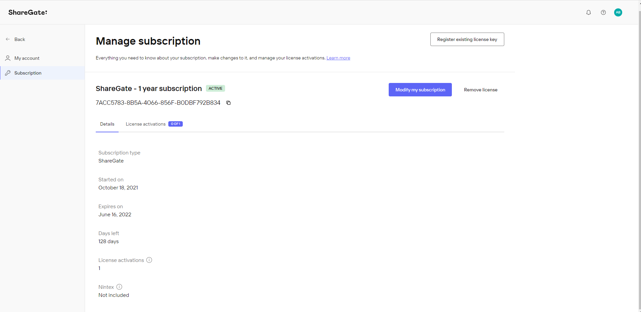Click the 0 OF 1 activations badge
Viewport: 641px width, 312px height.
click(x=175, y=124)
